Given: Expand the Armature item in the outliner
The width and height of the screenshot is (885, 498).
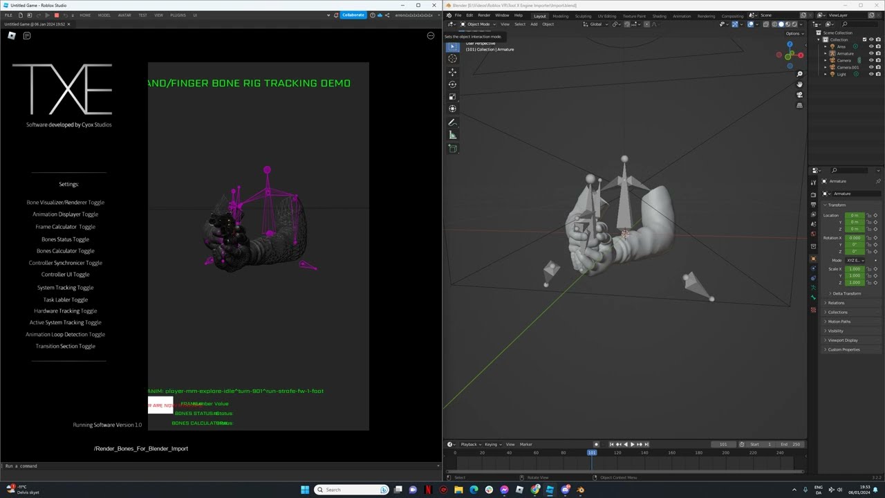Looking at the screenshot, I should pyautogui.click(x=827, y=53).
